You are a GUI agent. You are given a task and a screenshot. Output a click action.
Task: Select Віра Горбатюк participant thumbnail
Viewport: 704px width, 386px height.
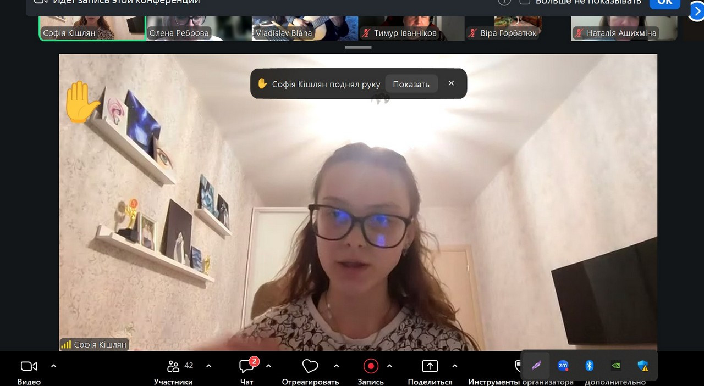click(517, 27)
